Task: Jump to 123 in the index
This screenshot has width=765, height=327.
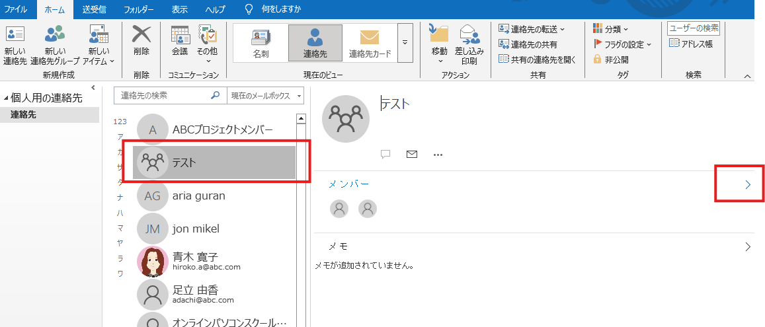Action: coord(120,122)
